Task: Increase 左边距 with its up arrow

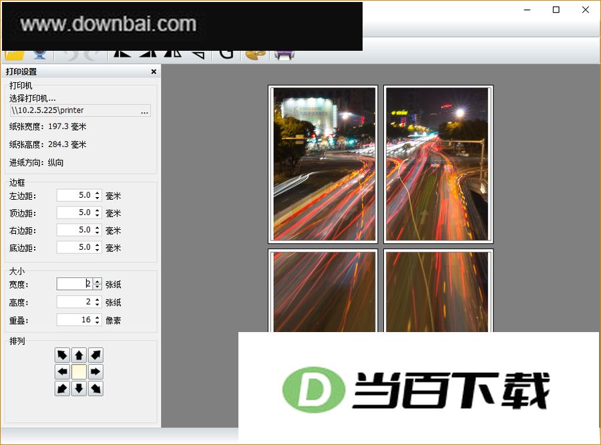Action: coord(97,193)
